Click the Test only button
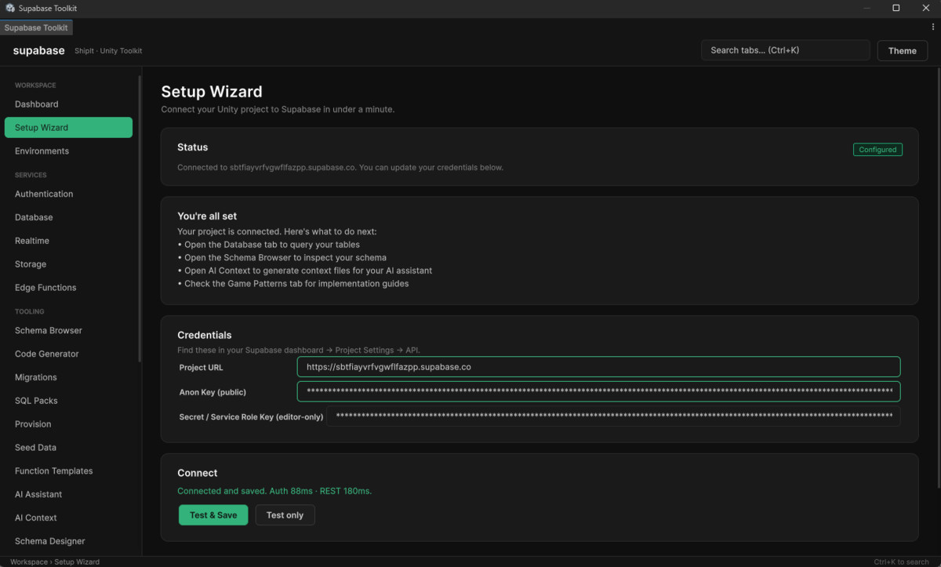 click(x=285, y=515)
